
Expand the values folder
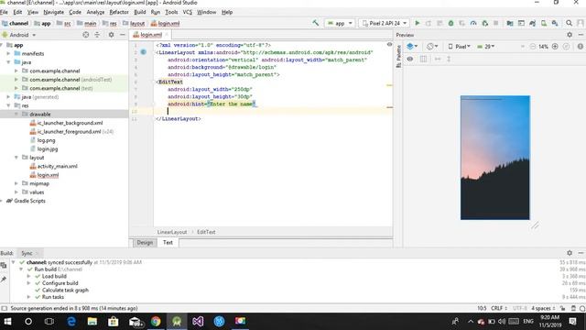pos(16,192)
